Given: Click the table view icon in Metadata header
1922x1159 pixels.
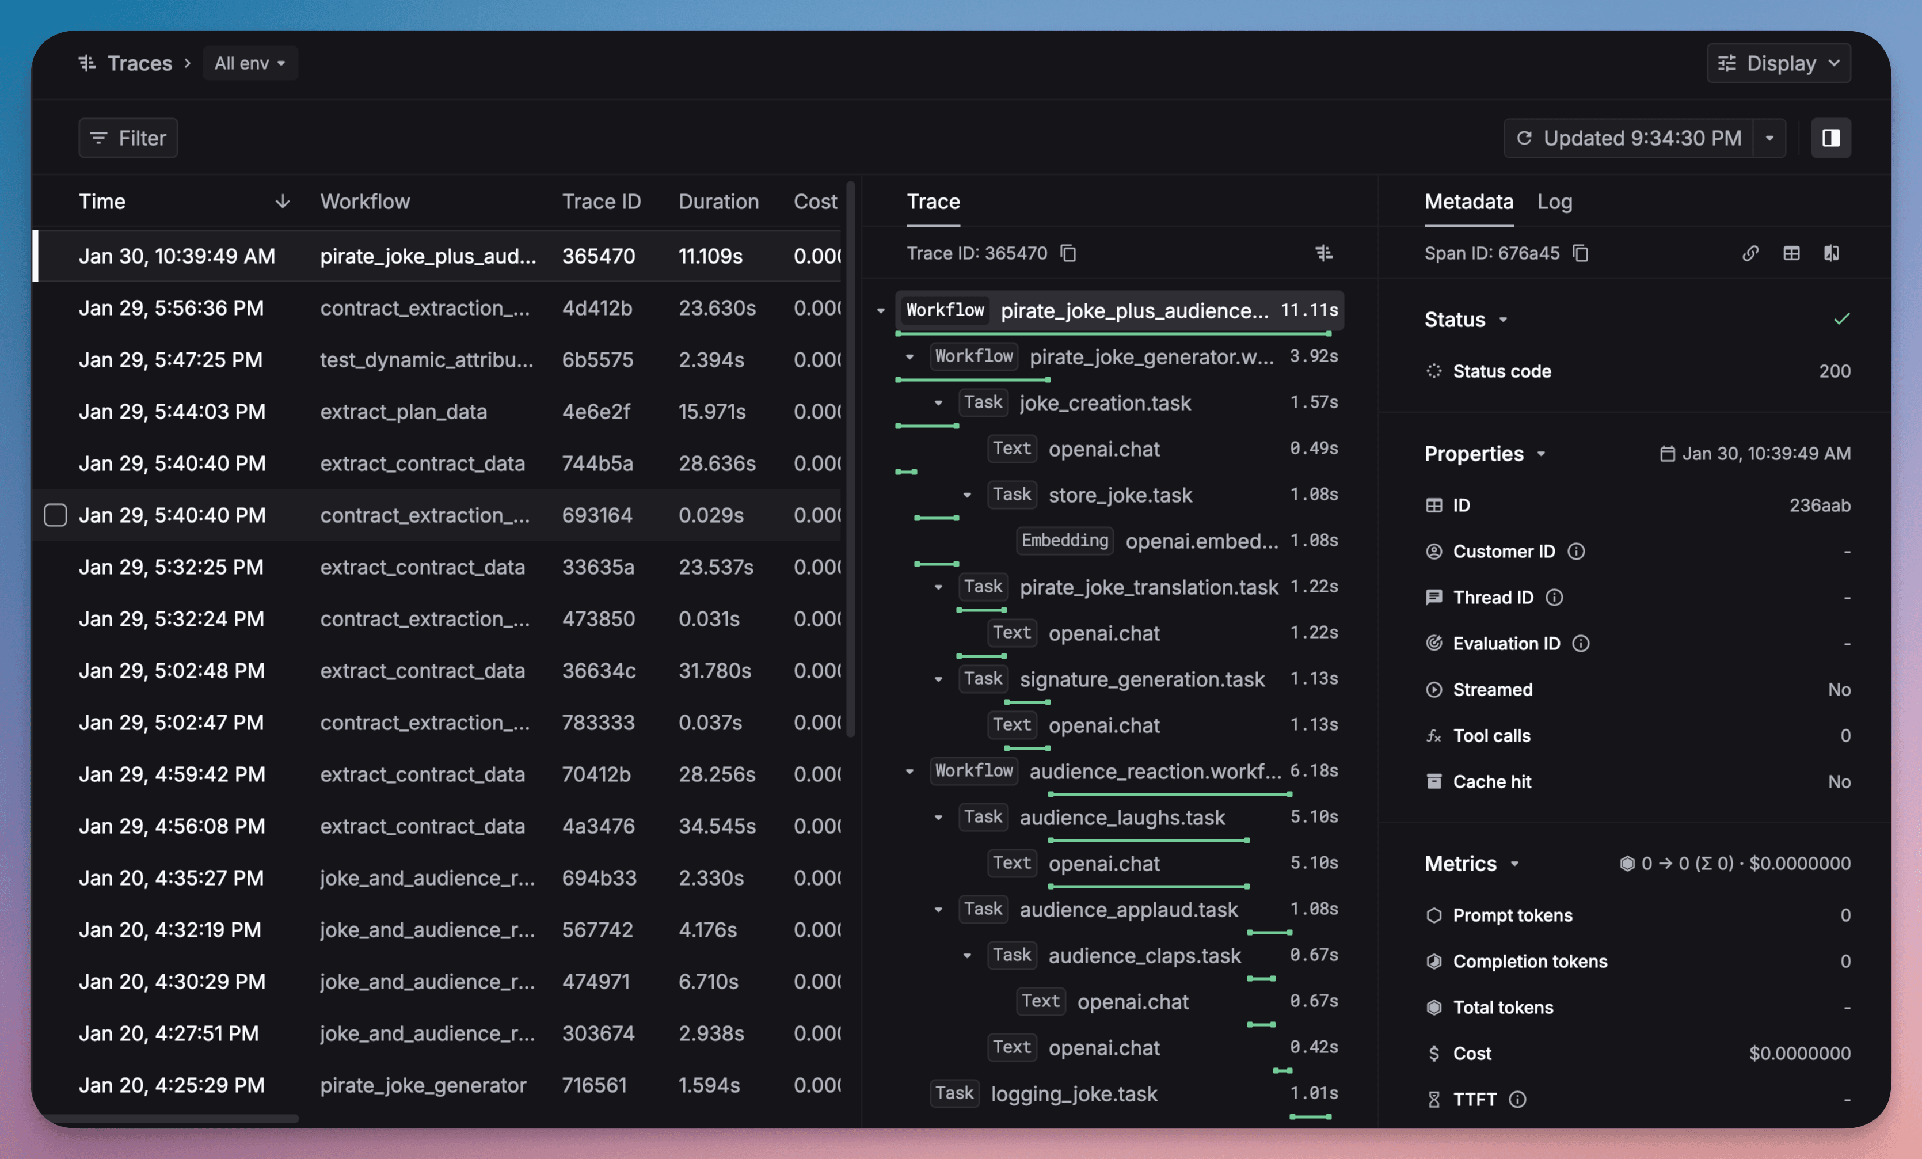Looking at the screenshot, I should pyautogui.click(x=1791, y=253).
